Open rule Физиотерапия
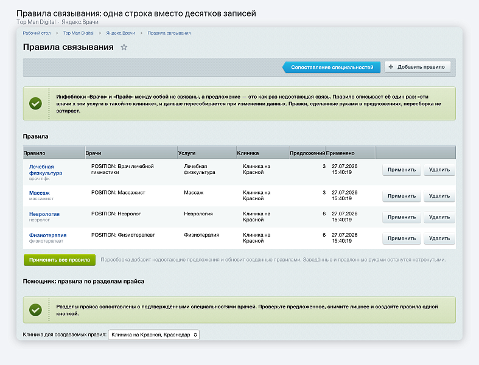479x365 pixels. point(47,235)
